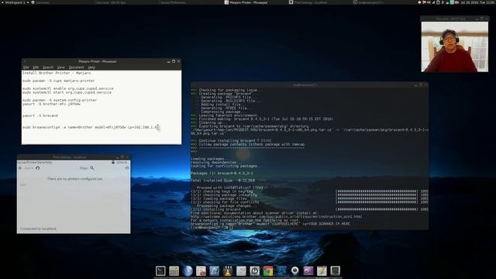
Task: Open the Document menu in Mousepad
Action: [76, 67]
